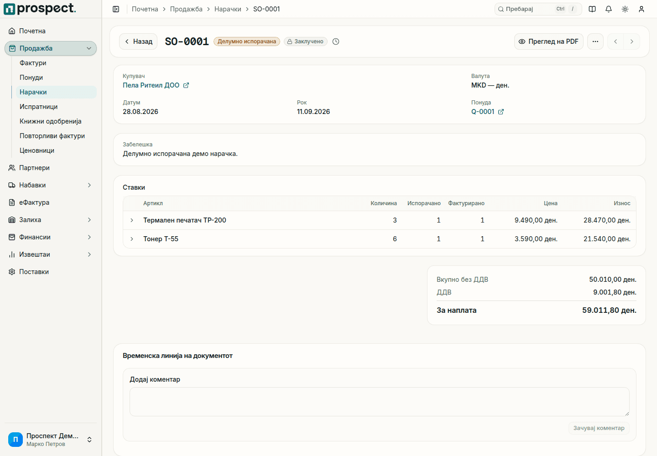The height and width of the screenshot is (456, 657).
Task: Open Понуди in the sidebar
Action: [x=56, y=78]
